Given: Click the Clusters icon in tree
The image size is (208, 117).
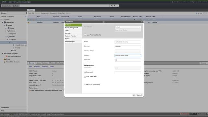Looking at the screenshot, I should (8, 36).
